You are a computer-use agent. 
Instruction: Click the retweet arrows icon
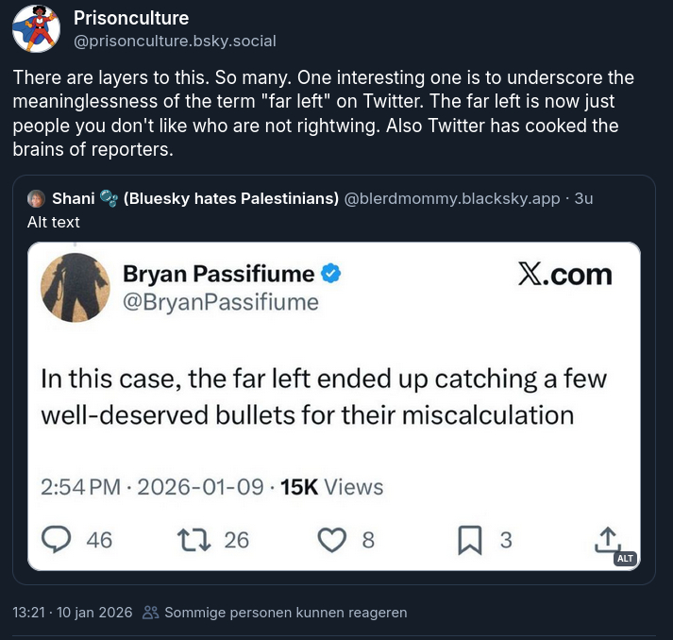[194, 539]
